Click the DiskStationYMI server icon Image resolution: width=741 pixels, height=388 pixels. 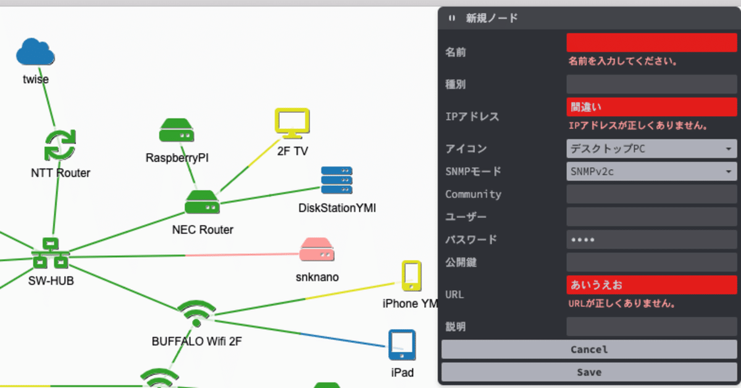[x=337, y=180]
